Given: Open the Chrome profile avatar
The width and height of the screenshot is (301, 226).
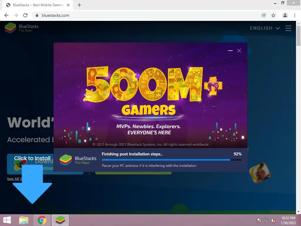Looking at the screenshot, I should tap(285, 15).
